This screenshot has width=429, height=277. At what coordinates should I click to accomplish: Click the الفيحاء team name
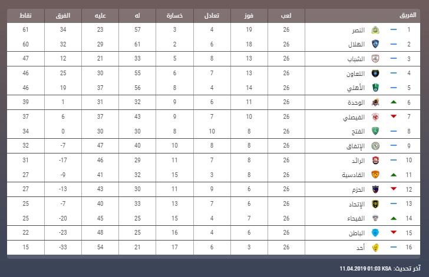356,218
